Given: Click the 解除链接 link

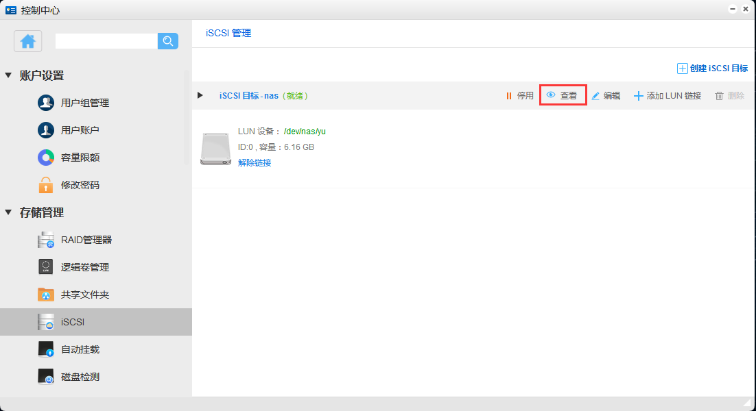Looking at the screenshot, I should click(x=255, y=162).
